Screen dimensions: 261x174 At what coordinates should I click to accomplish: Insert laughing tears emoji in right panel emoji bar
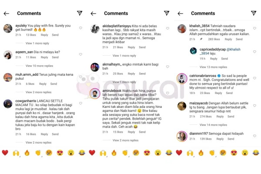tap(256, 153)
